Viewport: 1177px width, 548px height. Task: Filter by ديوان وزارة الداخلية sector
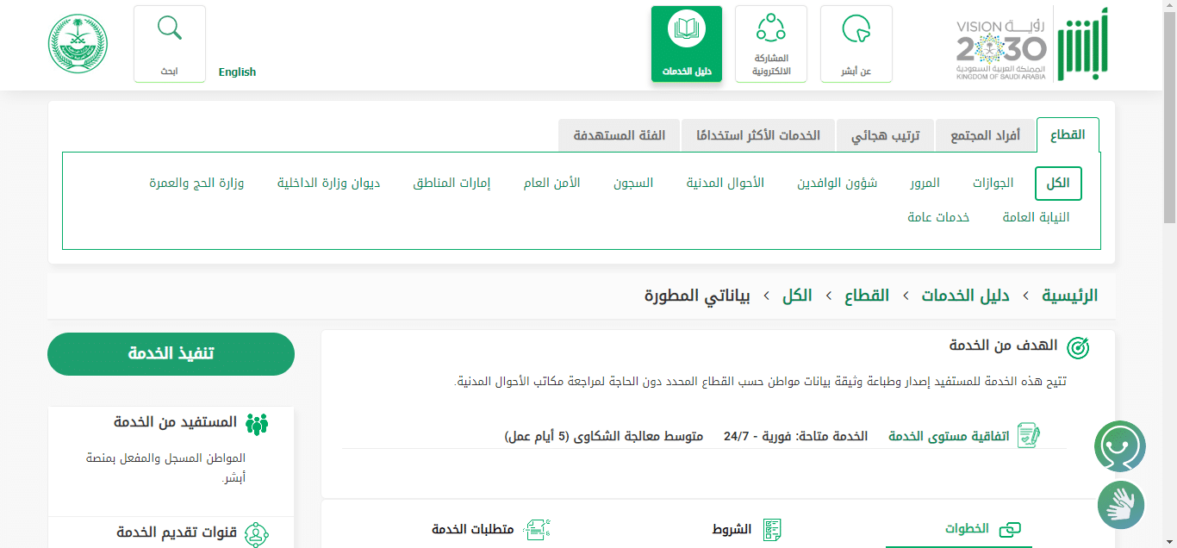[328, 184]
